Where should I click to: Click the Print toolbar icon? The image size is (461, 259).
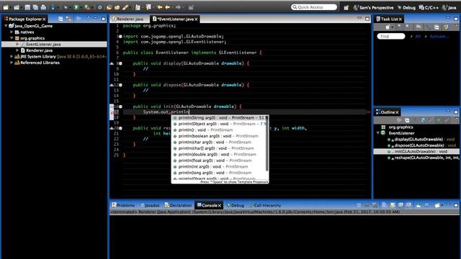(43, 7)
